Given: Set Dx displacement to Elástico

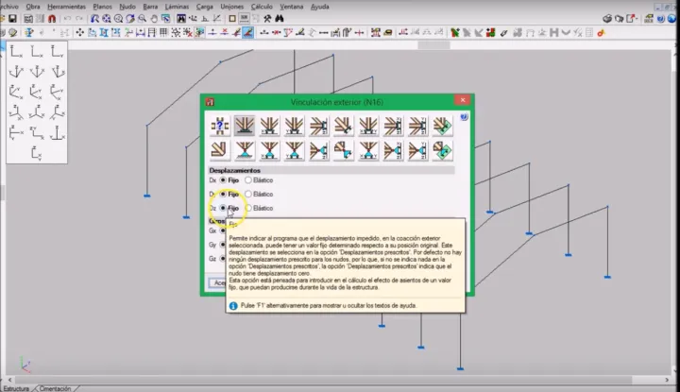Looking at the screenshot, I should (x=248, y=179).
